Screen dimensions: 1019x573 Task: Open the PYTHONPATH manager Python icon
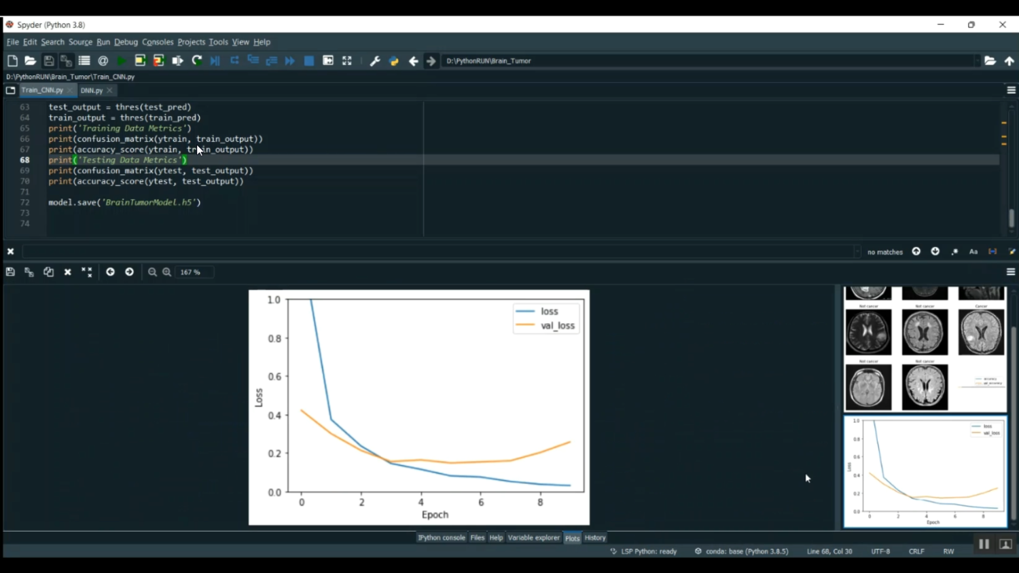pyautogui.click(x=393, y=61)
